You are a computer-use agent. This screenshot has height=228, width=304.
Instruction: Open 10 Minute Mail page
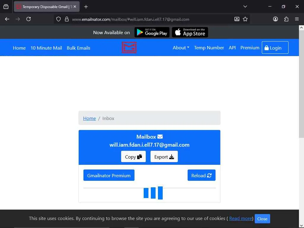coord(46,48)
